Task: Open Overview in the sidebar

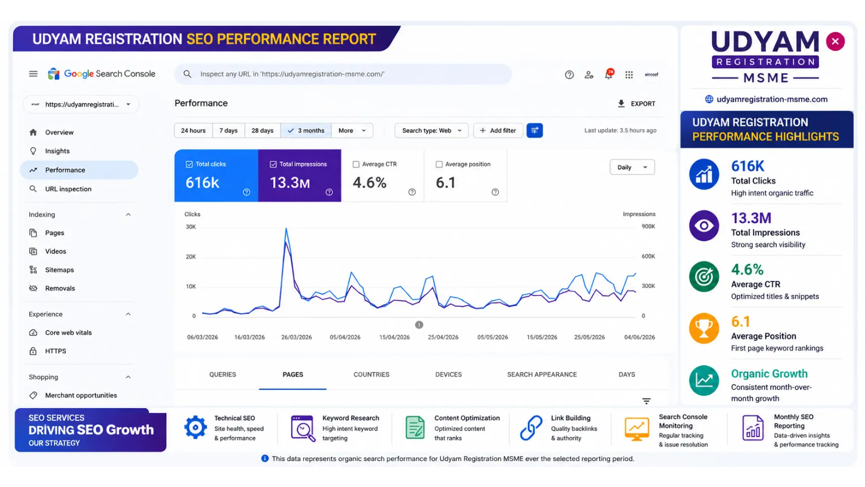Action: coord(79,133)
